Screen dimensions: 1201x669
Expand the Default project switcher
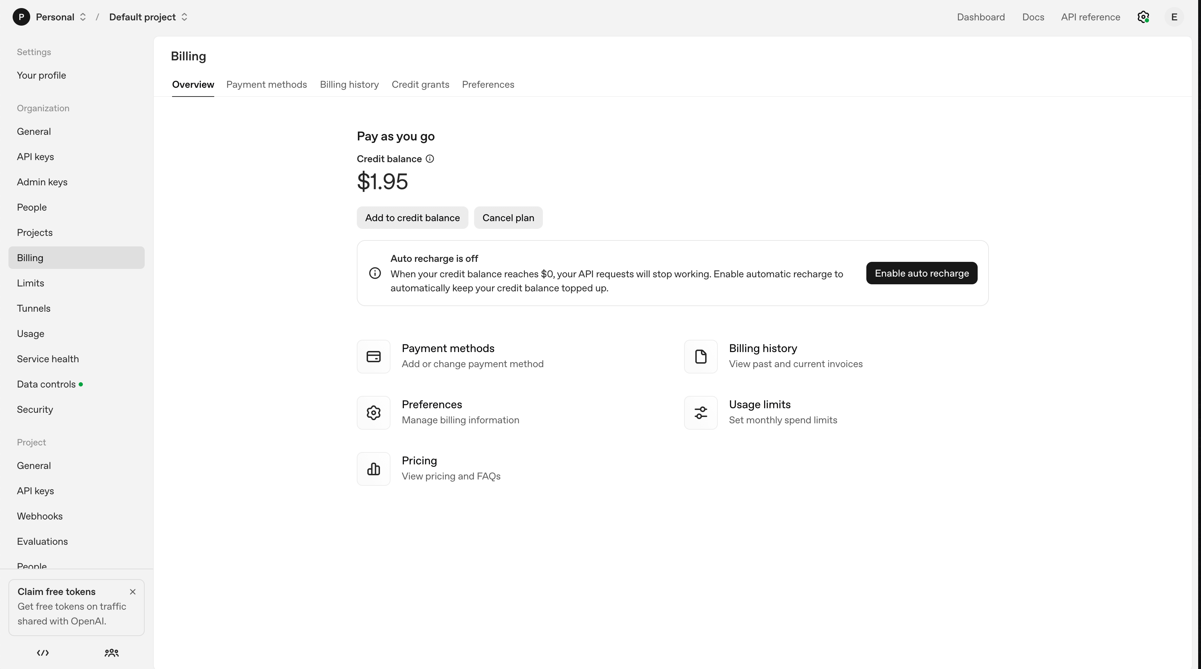148,17
